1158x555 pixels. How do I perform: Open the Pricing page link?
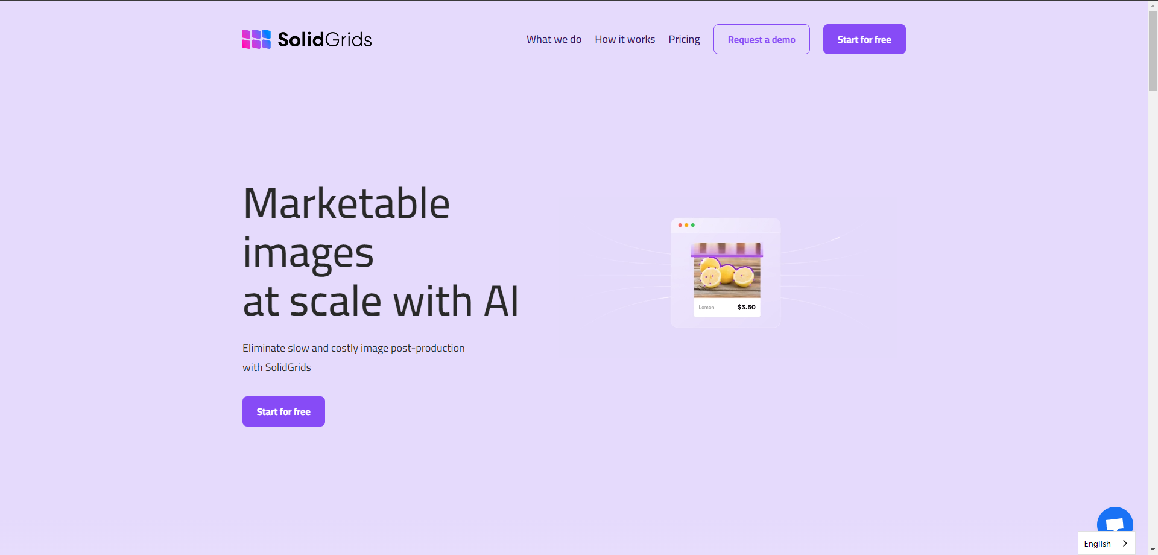684,39
